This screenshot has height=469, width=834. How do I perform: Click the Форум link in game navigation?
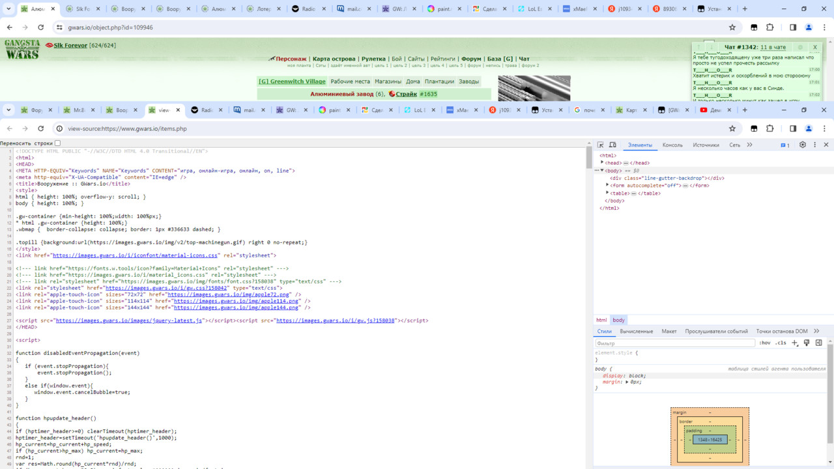tap(471, 59)
